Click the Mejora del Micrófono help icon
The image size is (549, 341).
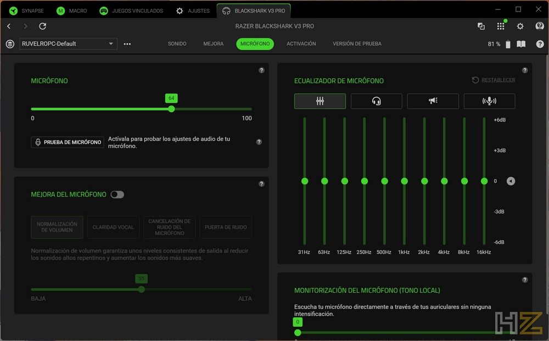[261, 184]
